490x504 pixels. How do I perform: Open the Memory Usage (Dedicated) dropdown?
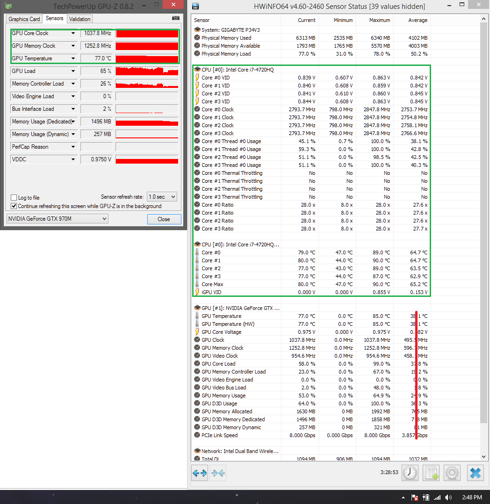73,122
